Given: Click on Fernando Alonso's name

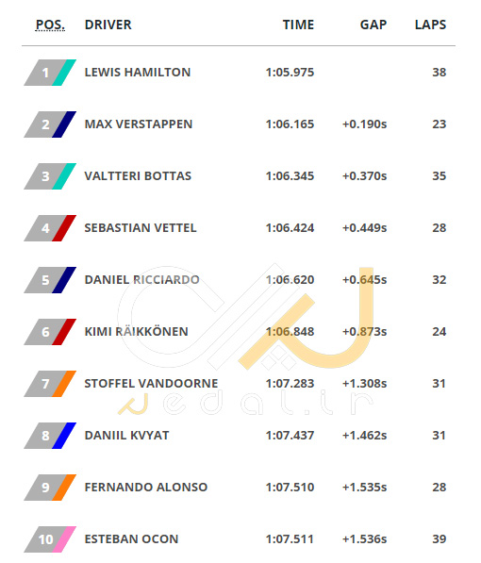Looking at the screenshot, I should (x=146, y=488).
